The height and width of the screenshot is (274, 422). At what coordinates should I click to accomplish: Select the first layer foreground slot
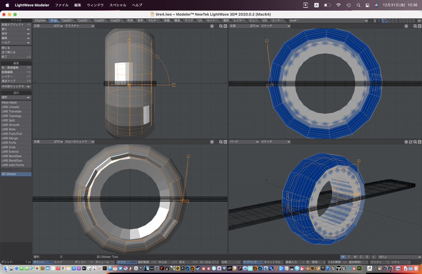[384, 21]
